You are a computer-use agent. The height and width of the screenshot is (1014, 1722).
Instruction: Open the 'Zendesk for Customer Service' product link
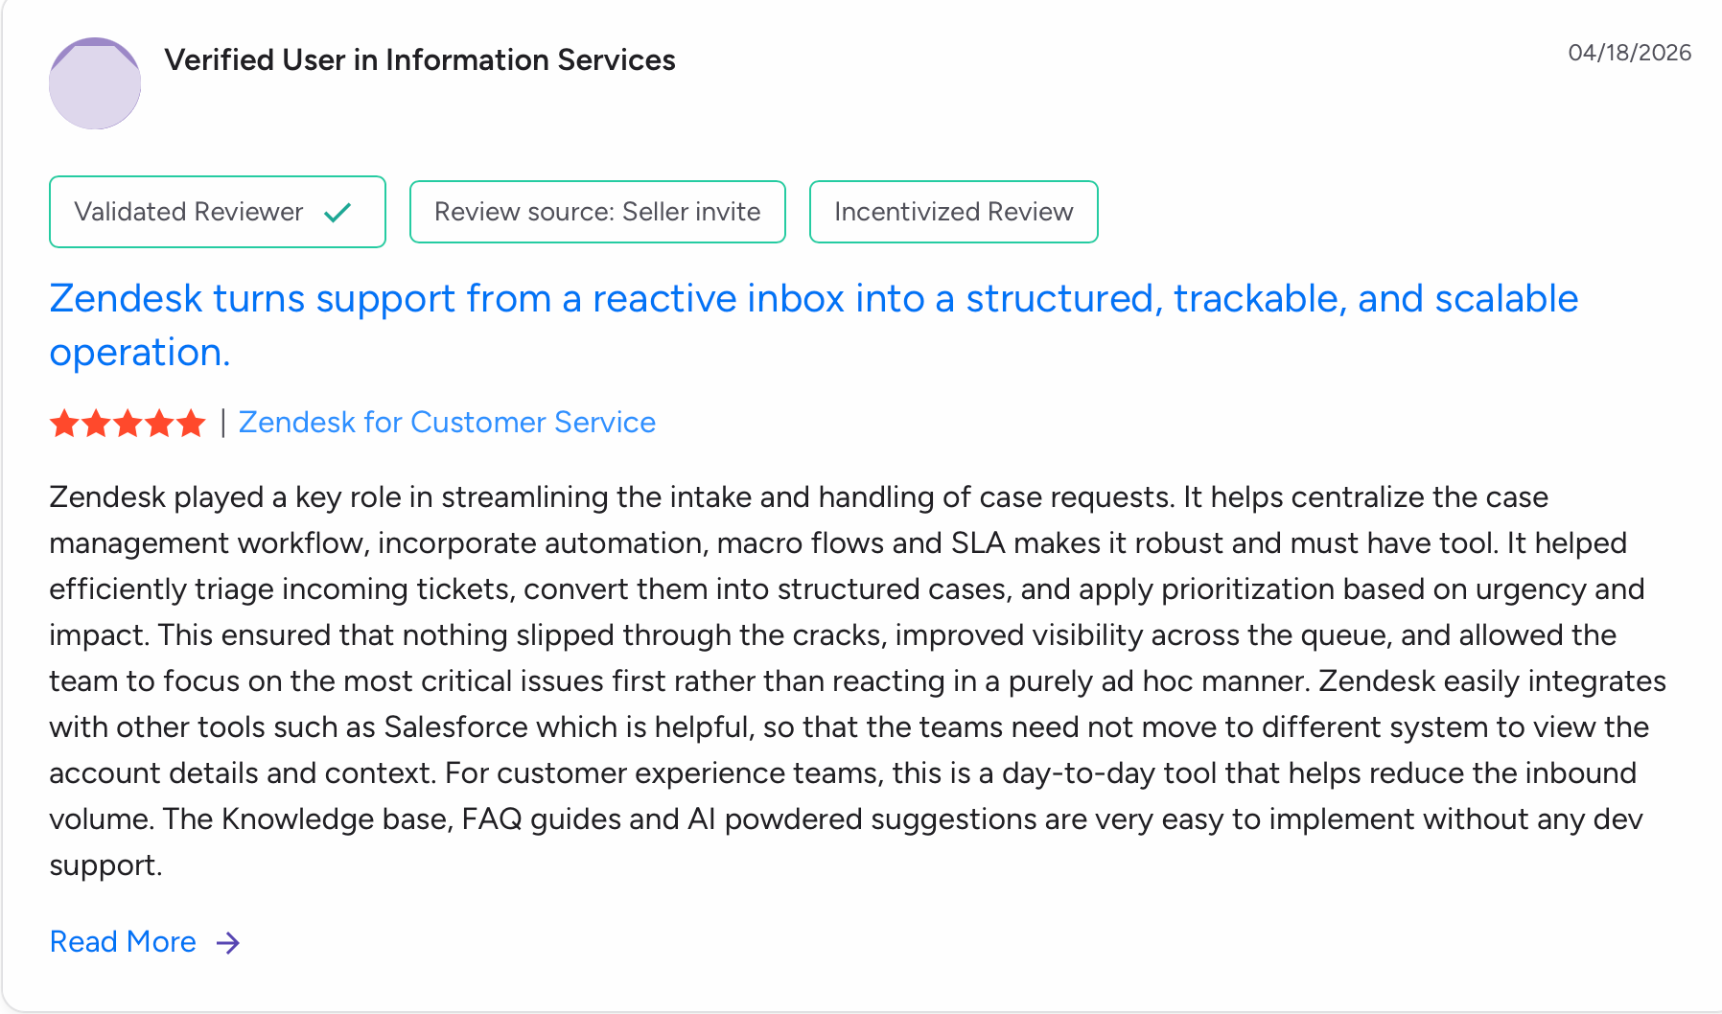(x=447, y=423)
